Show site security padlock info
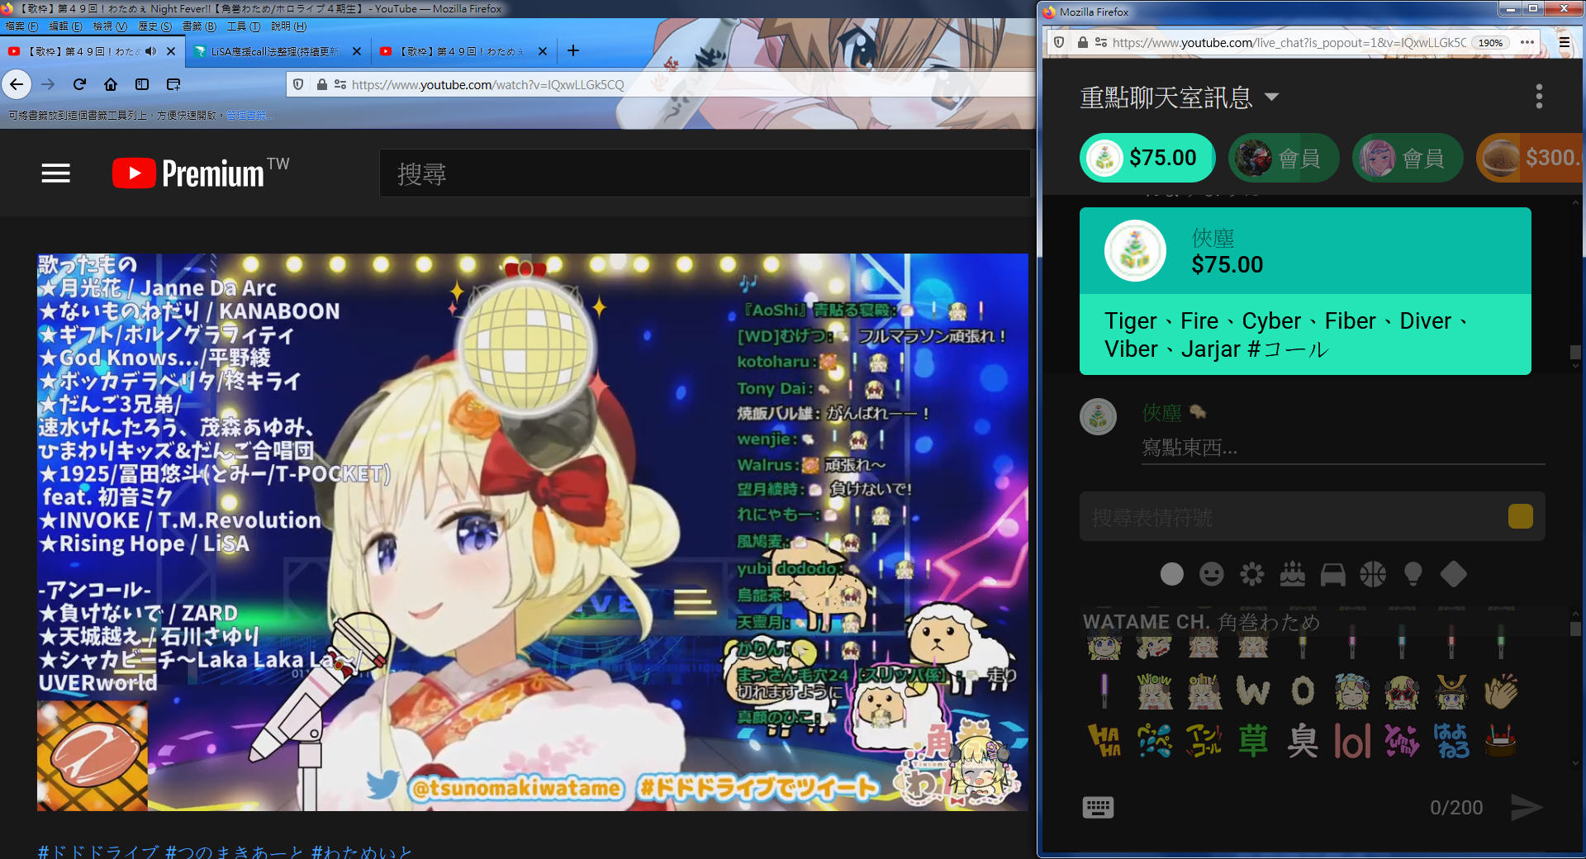This screenshot has width=1586, height=859. tap(322, 84)
